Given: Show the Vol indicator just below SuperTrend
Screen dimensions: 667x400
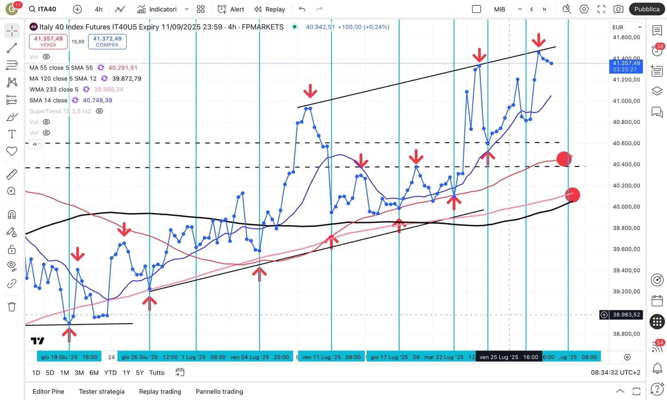Looking at the screenshot, I should coord(46,122).
